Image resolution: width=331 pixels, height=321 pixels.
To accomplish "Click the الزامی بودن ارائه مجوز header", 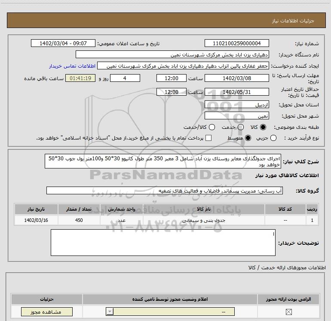I will click(x=288, y=299).
